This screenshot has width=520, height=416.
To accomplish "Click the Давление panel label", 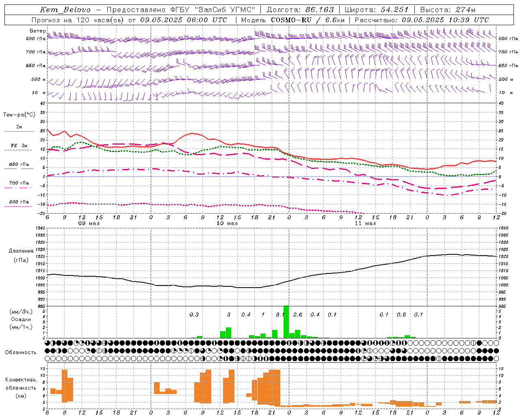I will (21, 251).
